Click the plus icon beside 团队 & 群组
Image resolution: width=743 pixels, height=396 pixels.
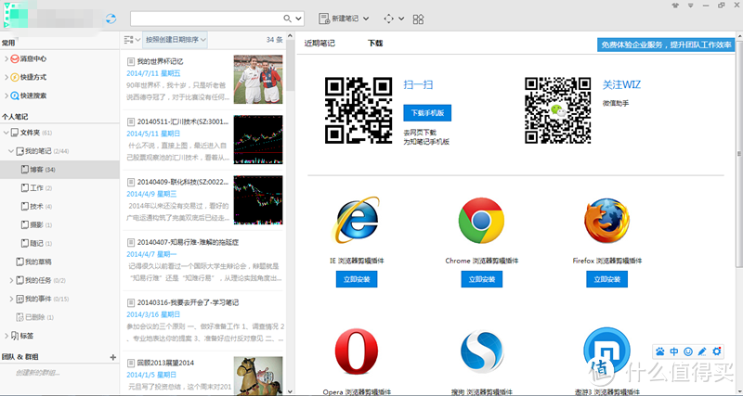coord(112,357)
